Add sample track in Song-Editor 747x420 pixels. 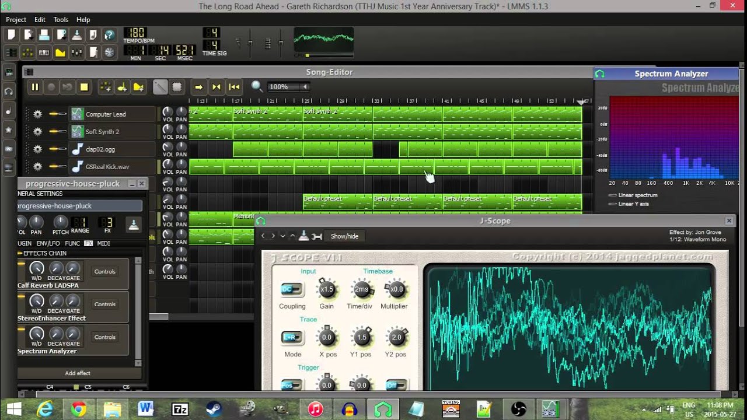[122, 87]
